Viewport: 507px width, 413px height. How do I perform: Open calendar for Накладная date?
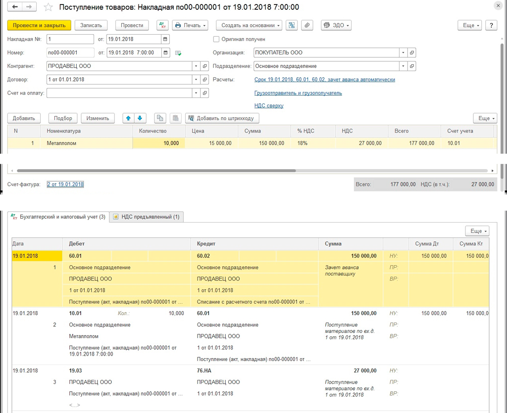pyautogui.click(x=165, y=39)
